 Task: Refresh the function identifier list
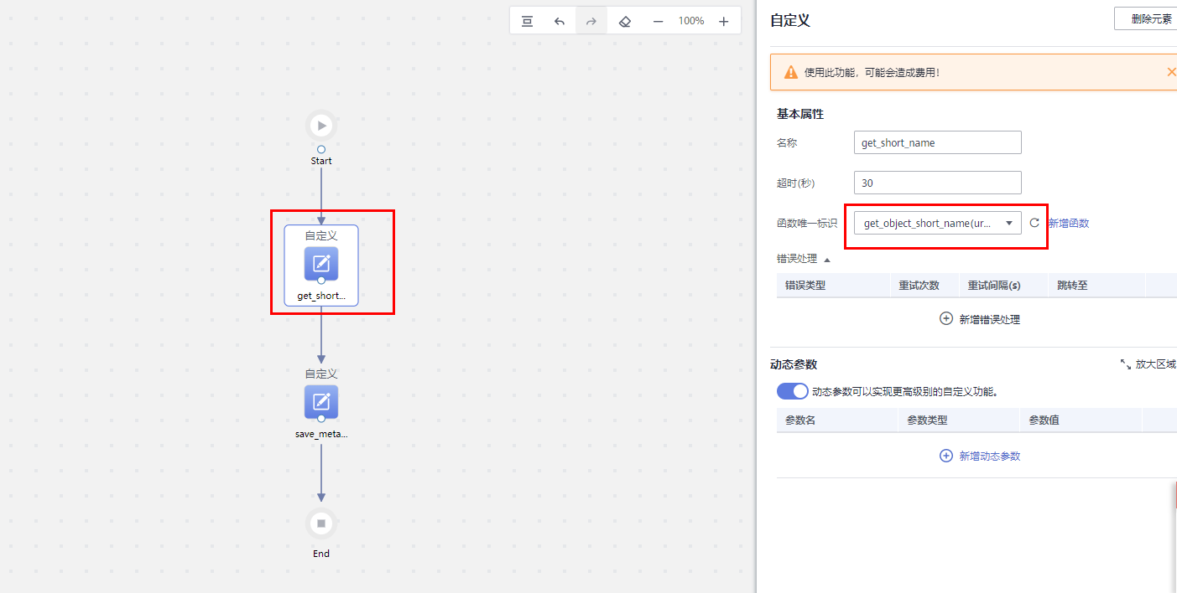coord(1034,223)
